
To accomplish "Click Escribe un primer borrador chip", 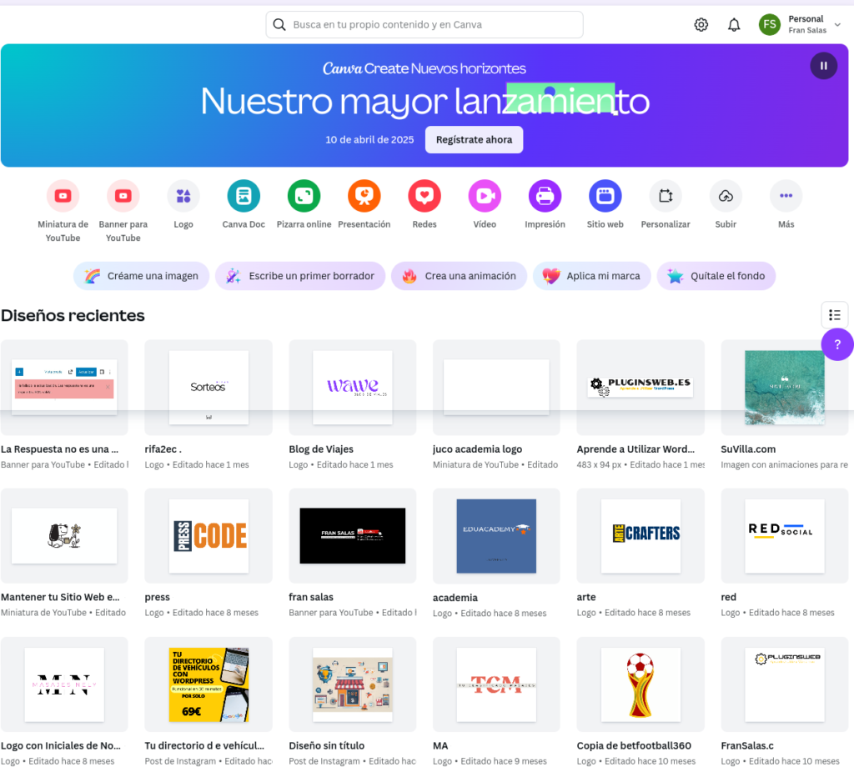I will (x=300, y=276).
